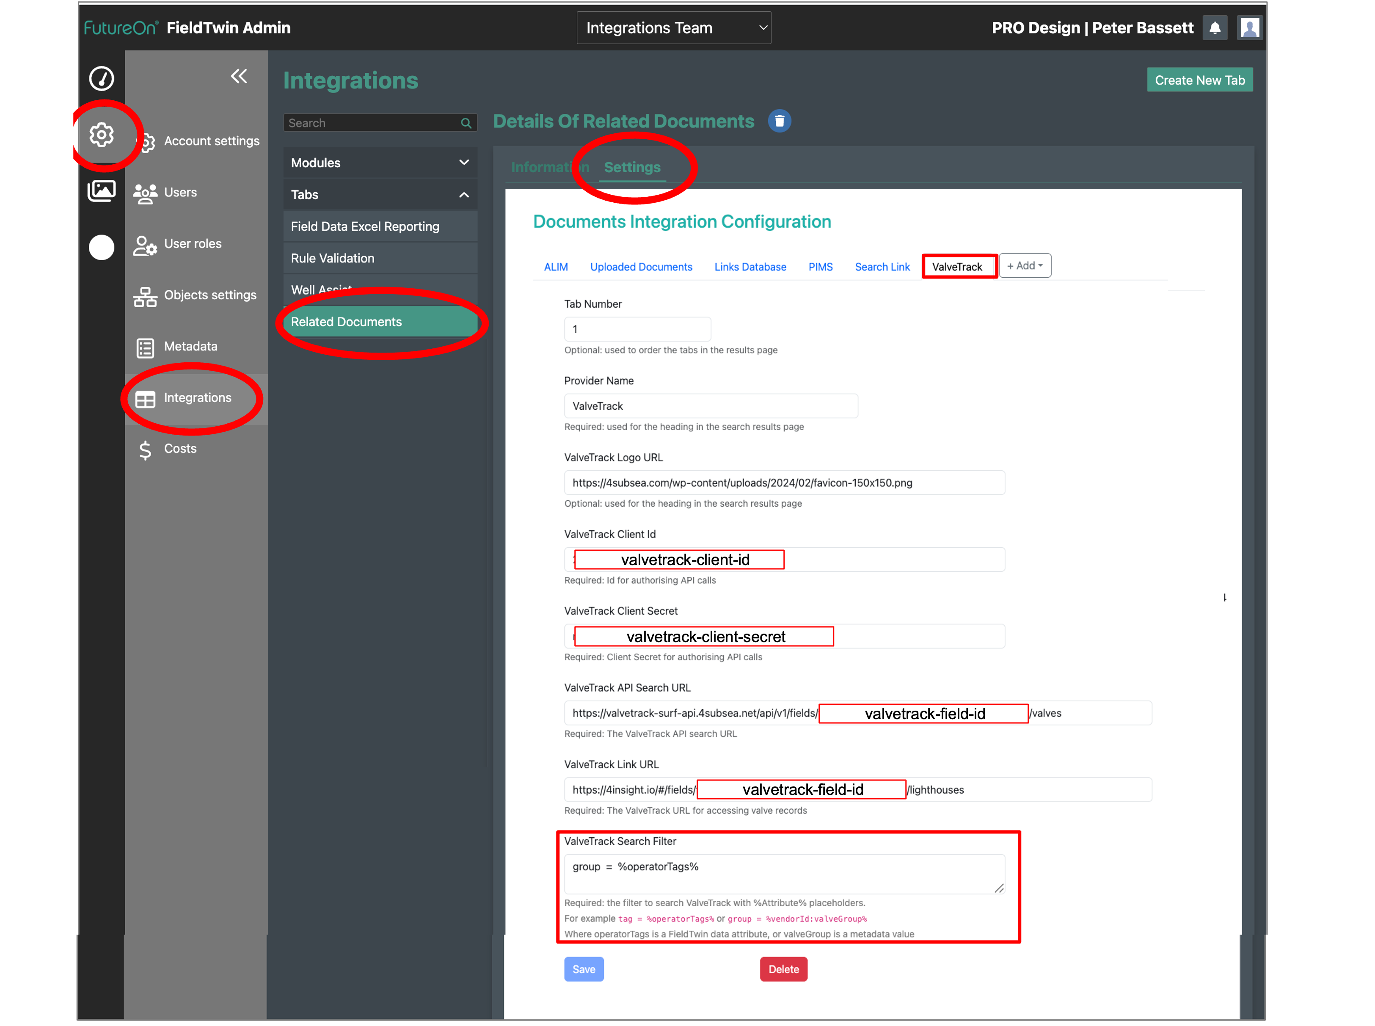Click the Documents Integration Configuration heading
1375x1026 pixels.
pos(681,222)
